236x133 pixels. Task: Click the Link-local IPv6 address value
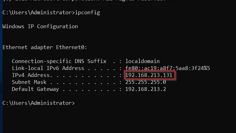pyautogui.click(x=167, y=68)
